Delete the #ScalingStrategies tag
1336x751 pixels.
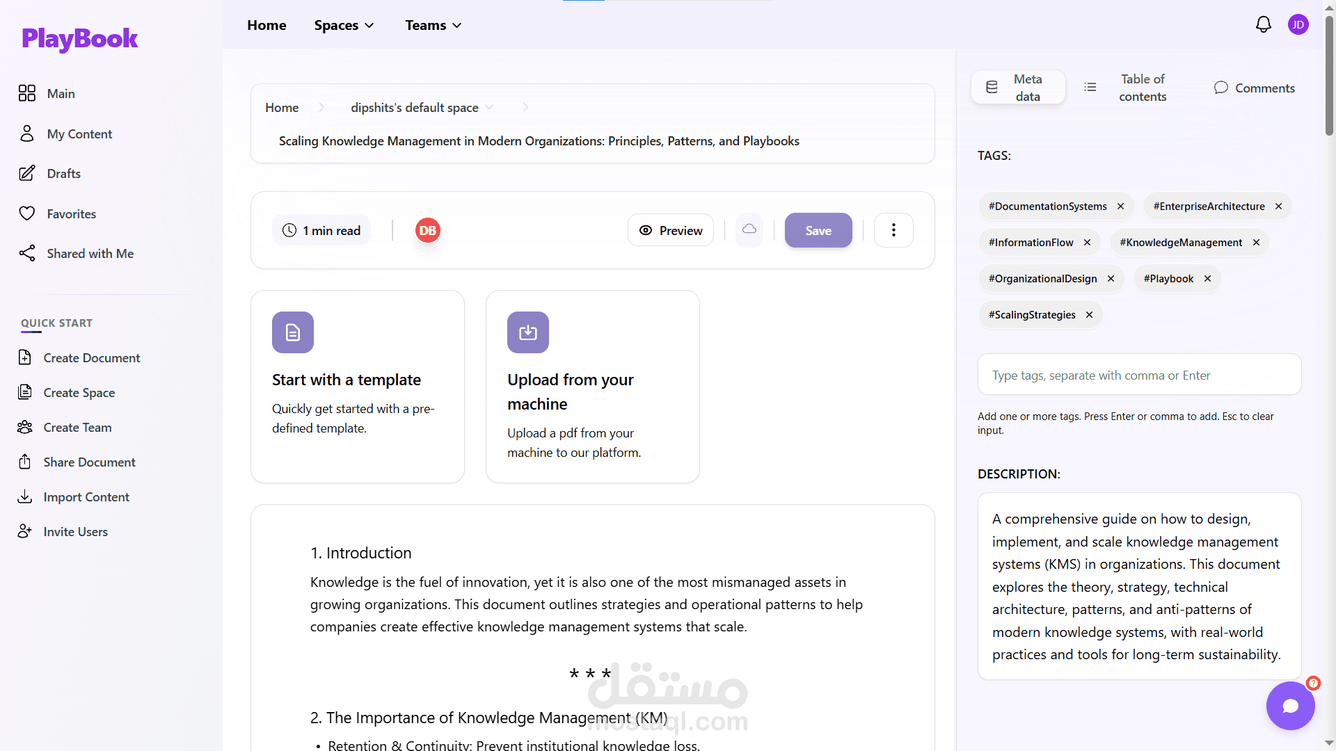coord(1090,315)
